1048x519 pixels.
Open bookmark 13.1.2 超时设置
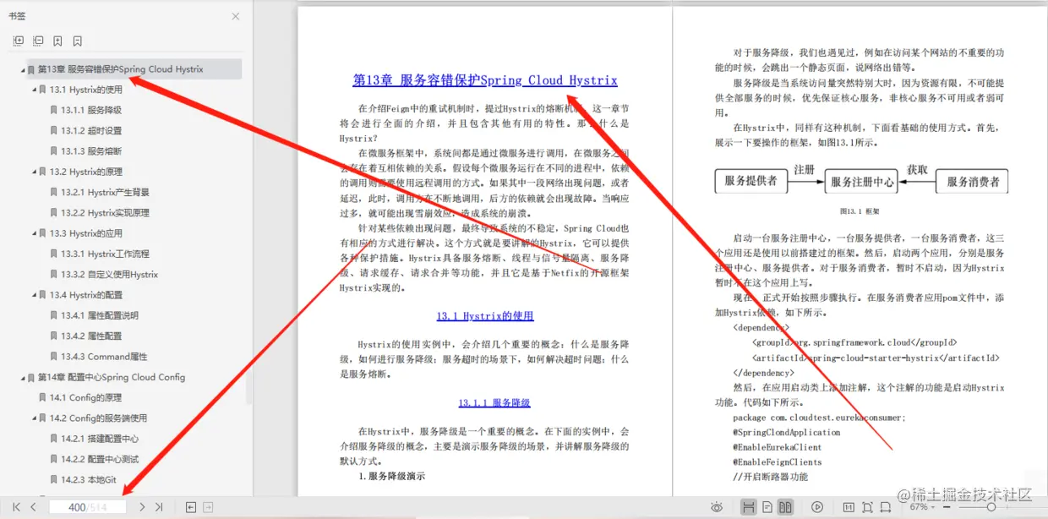pyautogui.click(x=91, y=131)
